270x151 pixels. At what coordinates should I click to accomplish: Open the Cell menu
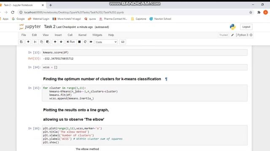tap(70, 35)
